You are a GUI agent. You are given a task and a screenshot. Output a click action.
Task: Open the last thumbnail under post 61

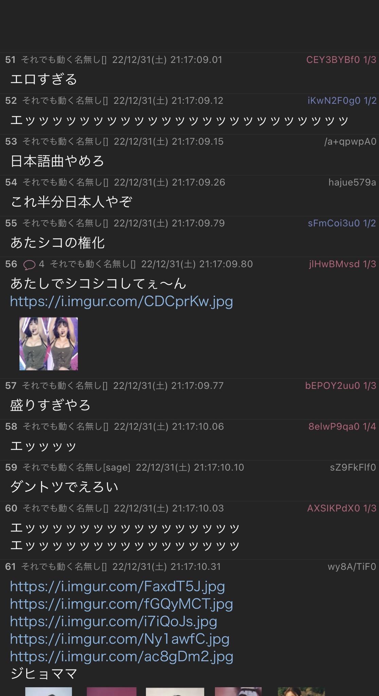[x=301, y=692]
